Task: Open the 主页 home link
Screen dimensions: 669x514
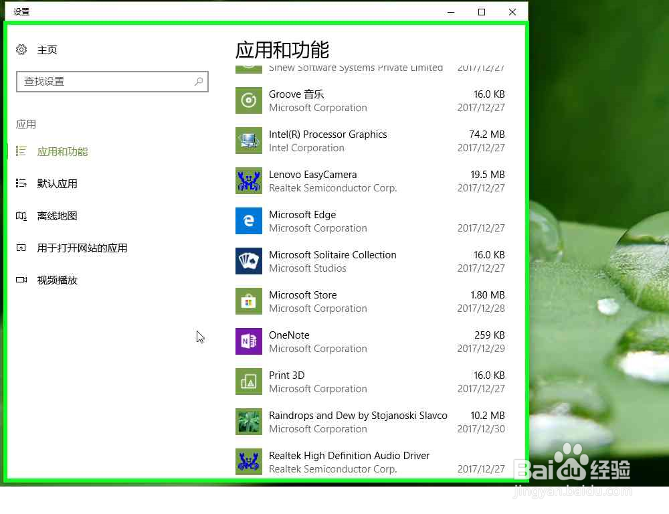Action: click(x=47, y=50)
